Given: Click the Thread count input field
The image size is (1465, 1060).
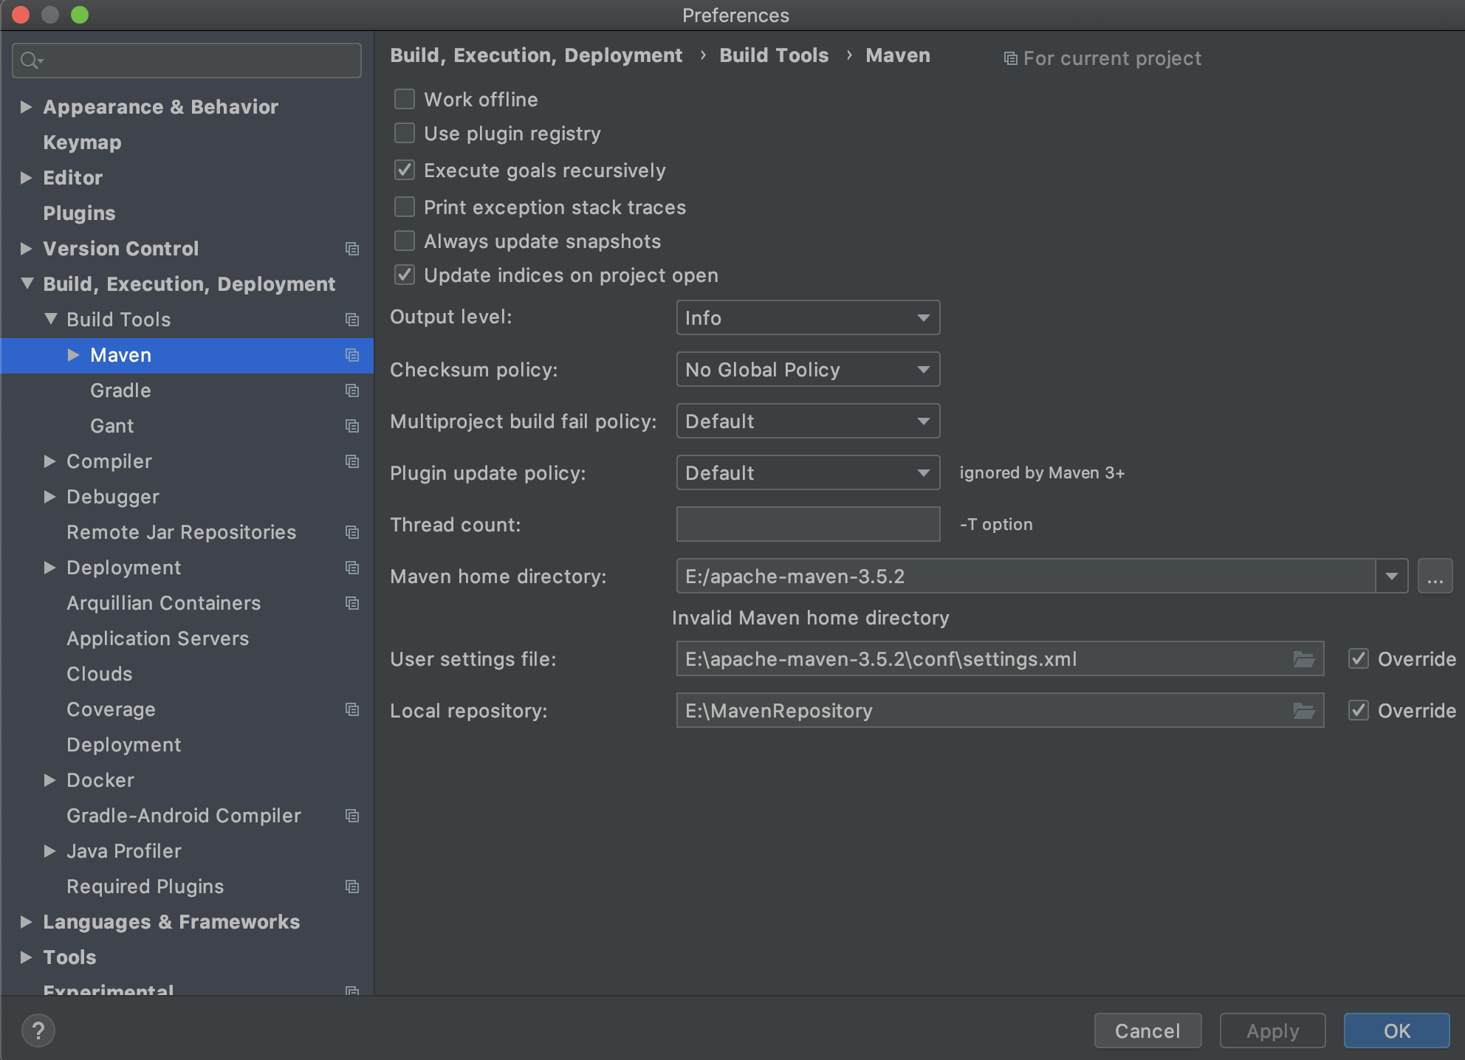Looking at the screenshot, I should (808, 525).
